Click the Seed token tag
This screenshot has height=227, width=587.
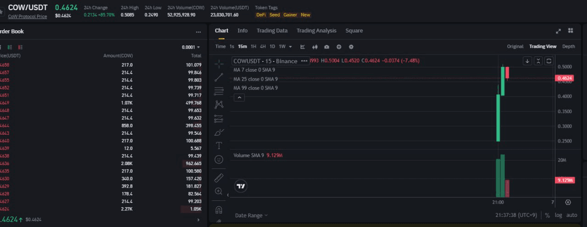[x=274, y=15]
